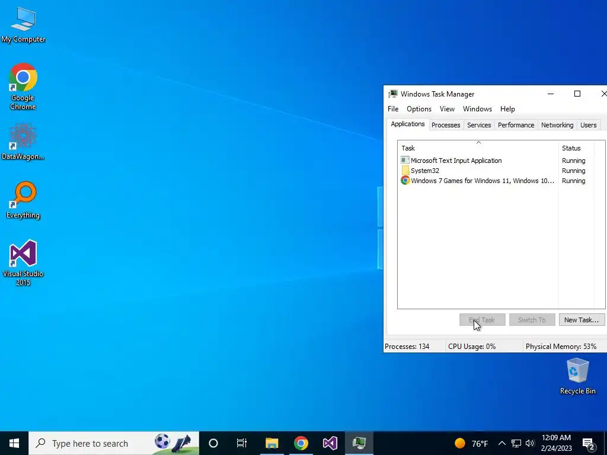Maximize the Windows Task Manager window

(x=577, y=94)
